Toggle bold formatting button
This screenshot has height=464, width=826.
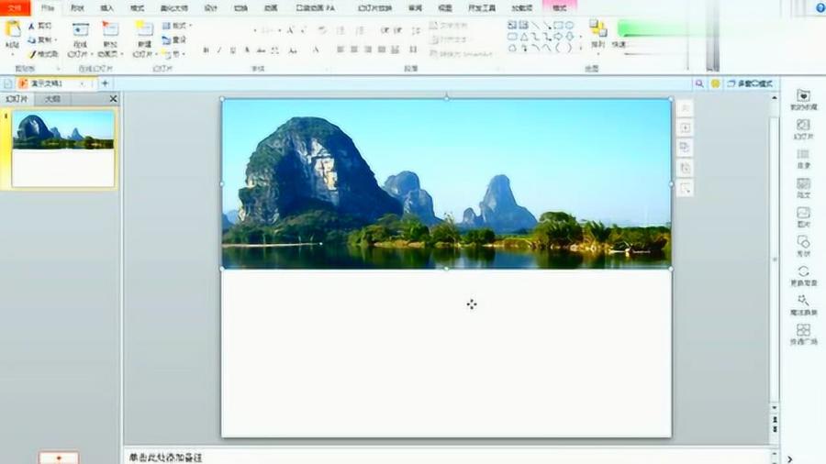(x=206, y=50)
